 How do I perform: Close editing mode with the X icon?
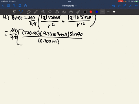tap(131, 6)
